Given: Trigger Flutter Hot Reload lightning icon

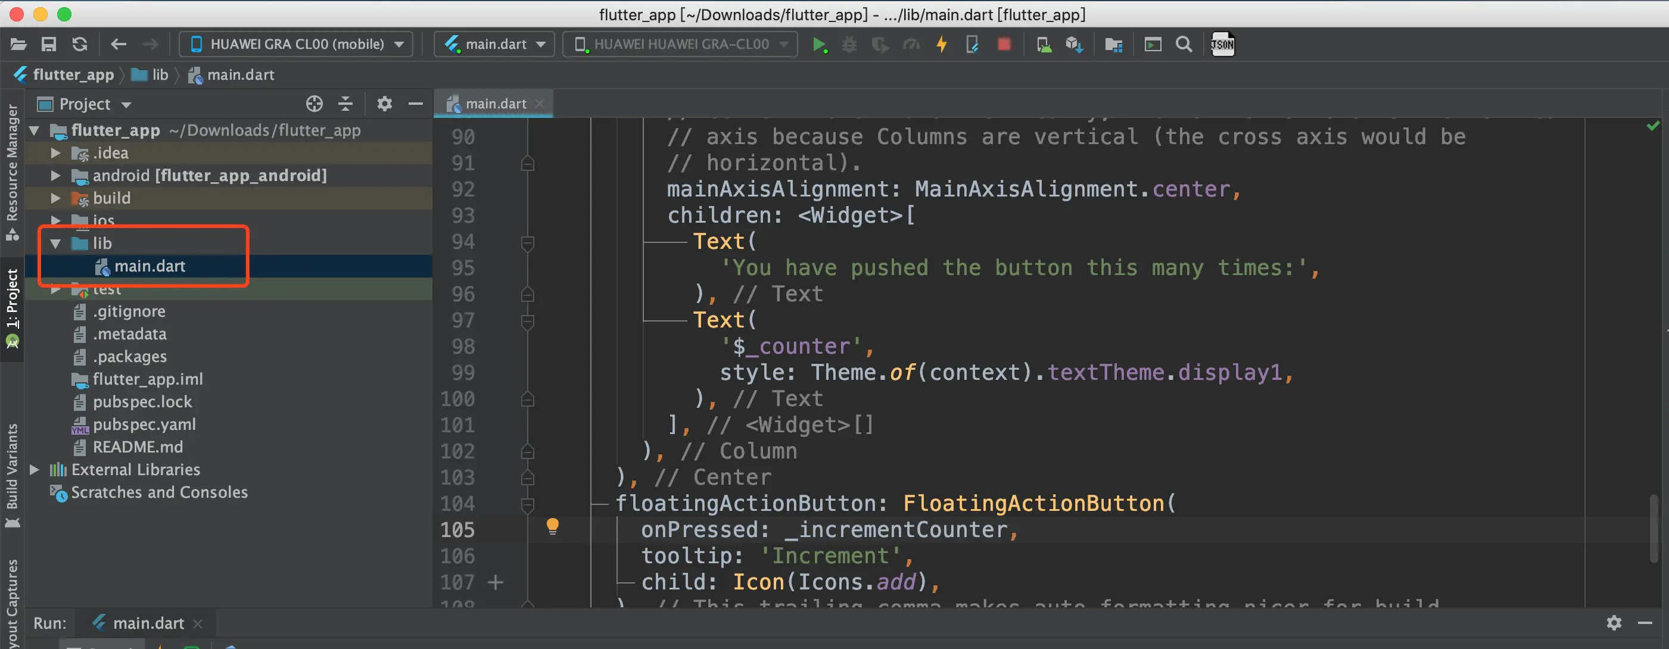Looking at the screenshot, I should pos(941,45).
